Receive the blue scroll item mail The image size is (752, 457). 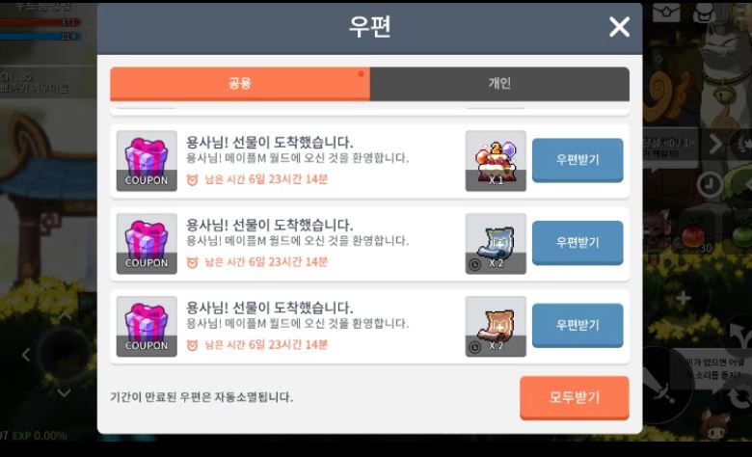coord(577,243)
